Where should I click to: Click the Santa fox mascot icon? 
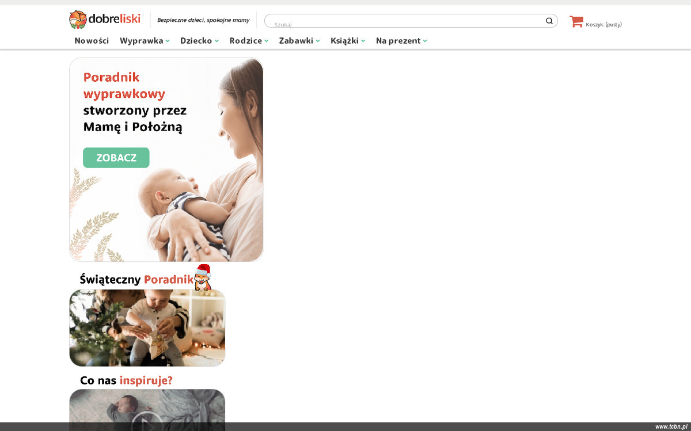coord(203,277)
